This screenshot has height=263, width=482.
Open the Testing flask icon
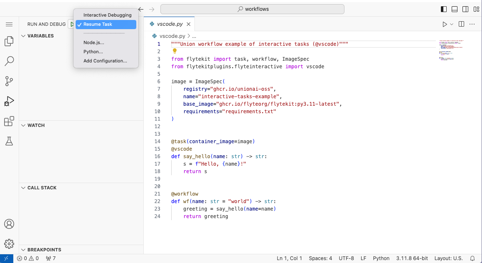(x=9, y=141)
